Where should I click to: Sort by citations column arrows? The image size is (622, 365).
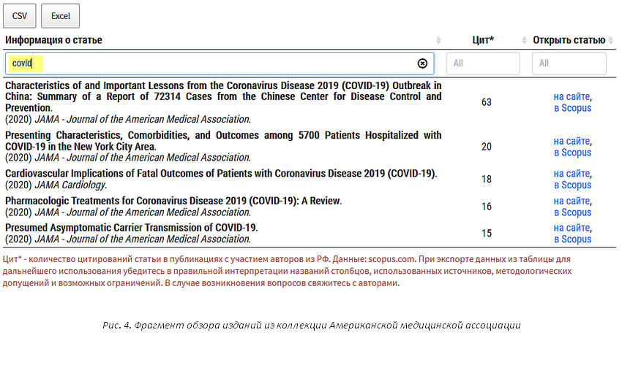(x=524, y=40)
